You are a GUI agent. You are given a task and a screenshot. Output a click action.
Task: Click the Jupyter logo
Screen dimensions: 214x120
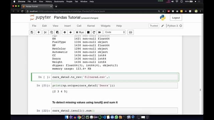point(40,18)
